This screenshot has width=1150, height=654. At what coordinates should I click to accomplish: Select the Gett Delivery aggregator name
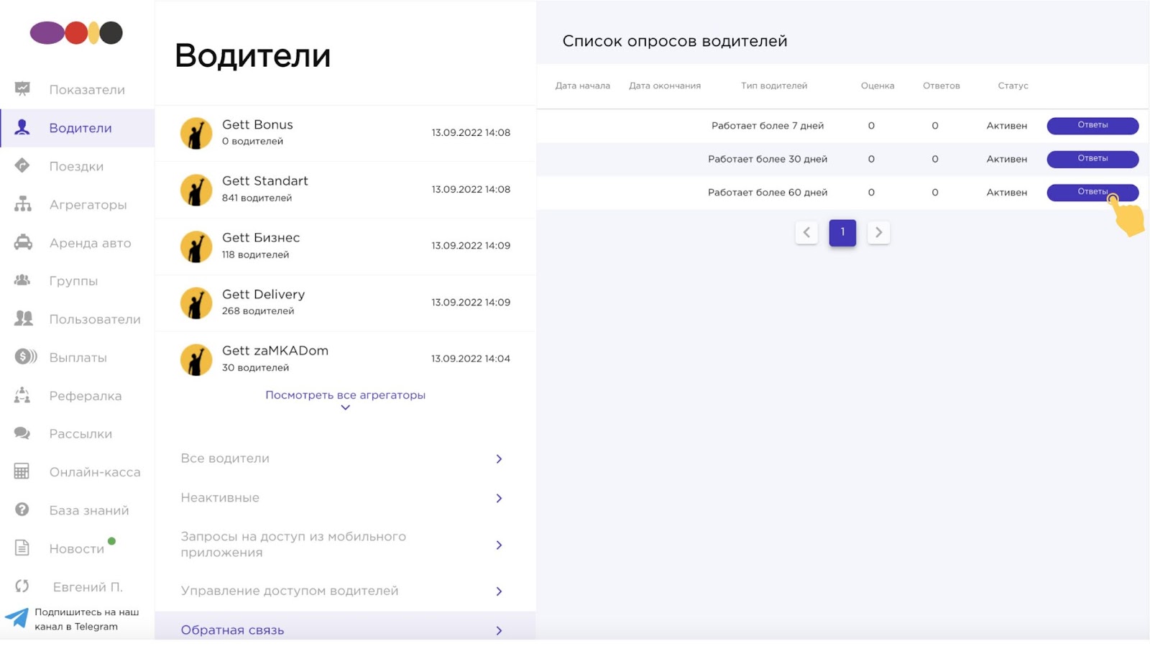click(x=264, y=295)
